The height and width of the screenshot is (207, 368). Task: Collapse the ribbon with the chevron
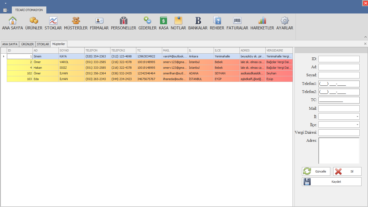click(x=366, y=37)
